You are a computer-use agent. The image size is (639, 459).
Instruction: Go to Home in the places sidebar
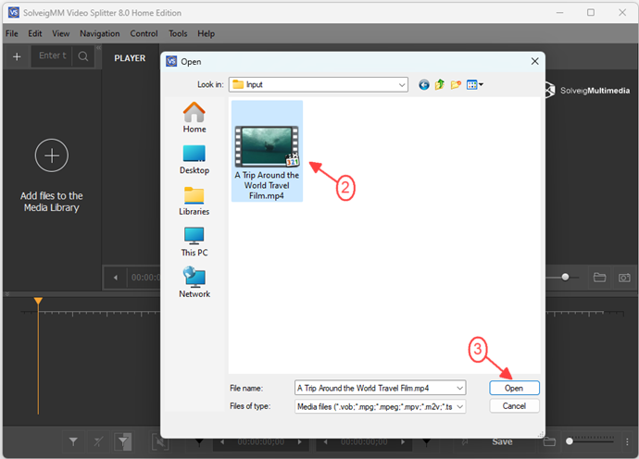tap(194, 118)
